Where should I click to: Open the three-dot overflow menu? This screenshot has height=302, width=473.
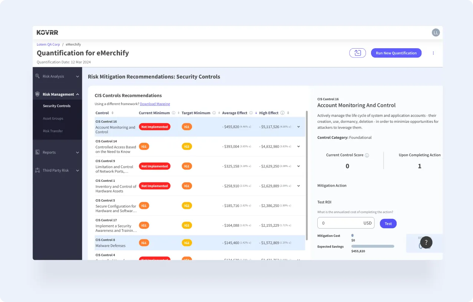pos(433,53)
